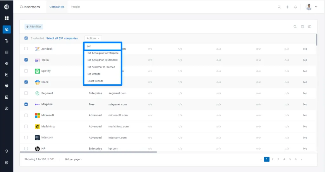Click the lightbulb ideas icon in sidebar
The height and width of the screenshot is (172, 325).
pos(7,151)
